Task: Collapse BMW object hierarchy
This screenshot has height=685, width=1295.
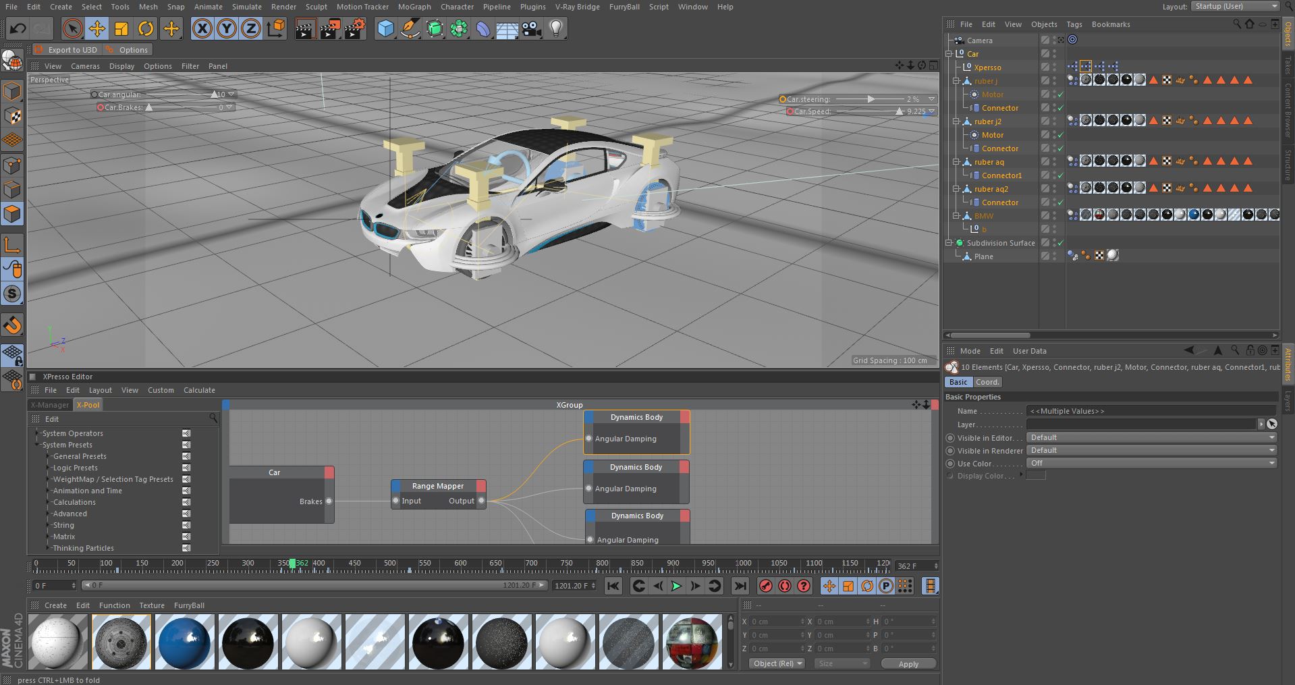Action: pos(956,216)
